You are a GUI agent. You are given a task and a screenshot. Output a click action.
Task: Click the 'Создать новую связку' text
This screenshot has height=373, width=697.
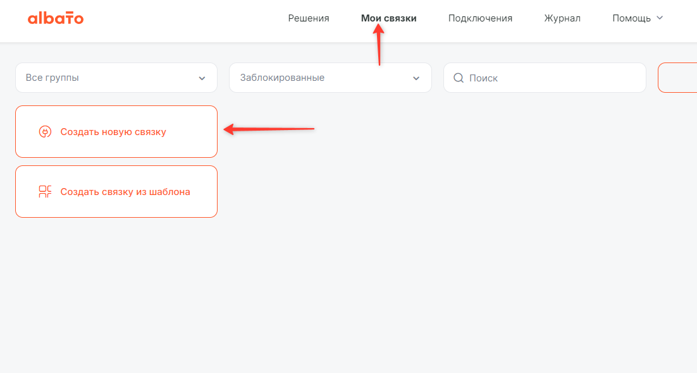pos(113,132)
